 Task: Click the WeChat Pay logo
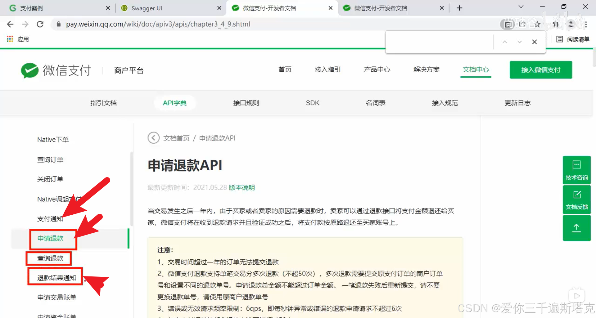point(56,70)
